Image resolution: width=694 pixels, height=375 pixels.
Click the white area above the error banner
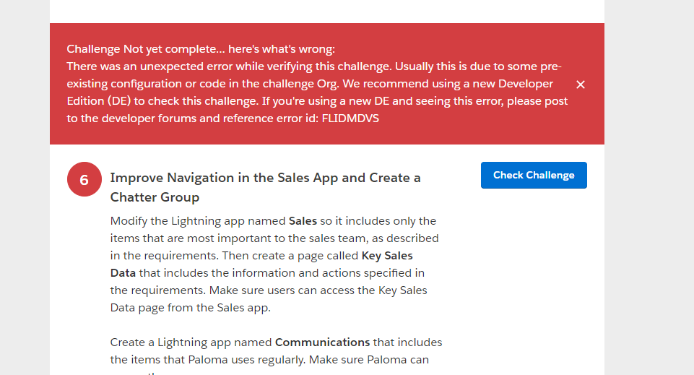(325, 11)
